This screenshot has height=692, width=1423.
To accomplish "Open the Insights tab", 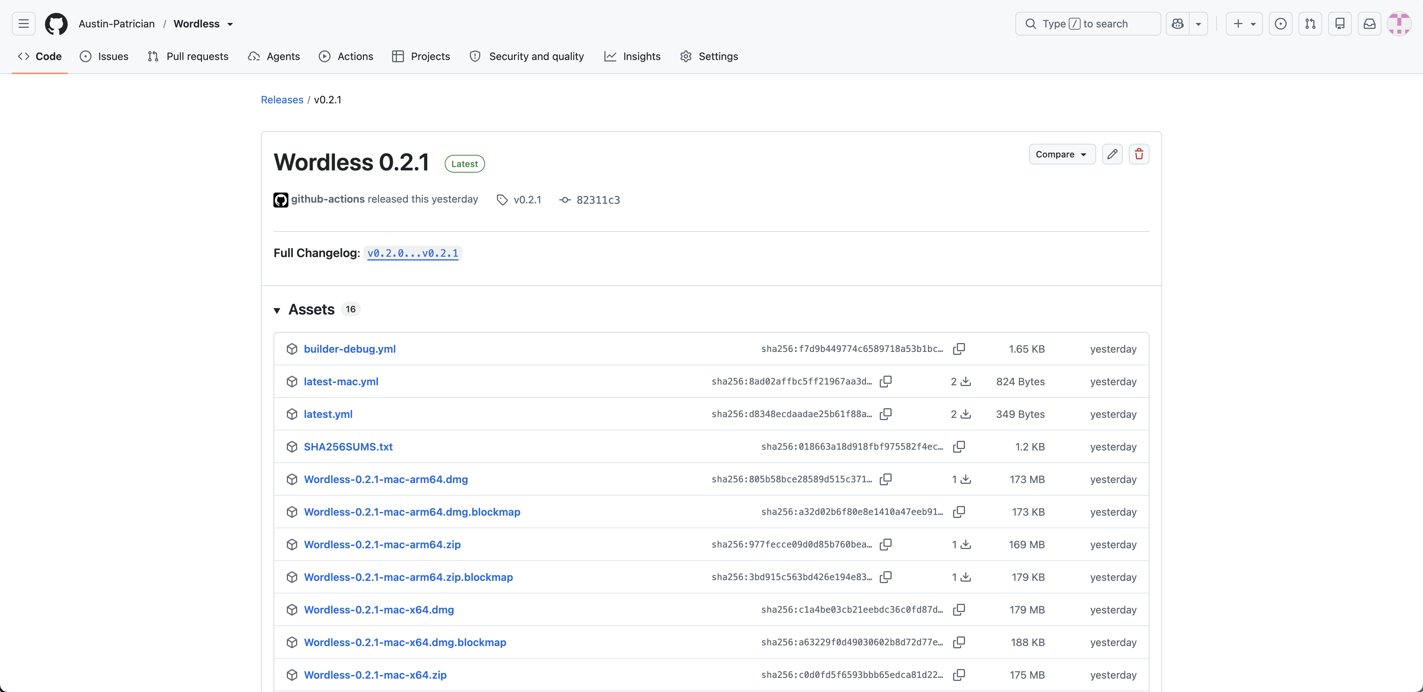I will pyautogui.click(x=633, y=56).
